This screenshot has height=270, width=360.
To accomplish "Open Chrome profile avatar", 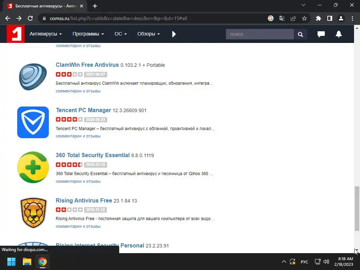I will [341, 18].
